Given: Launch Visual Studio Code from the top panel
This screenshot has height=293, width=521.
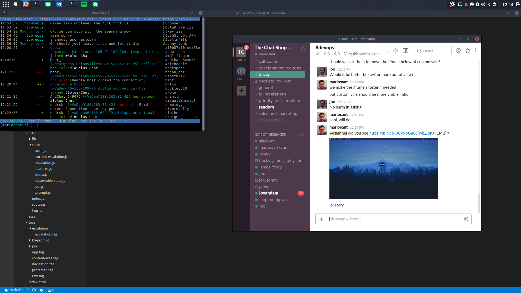Looking at the screenshot, I should click(x=59, y=4).
